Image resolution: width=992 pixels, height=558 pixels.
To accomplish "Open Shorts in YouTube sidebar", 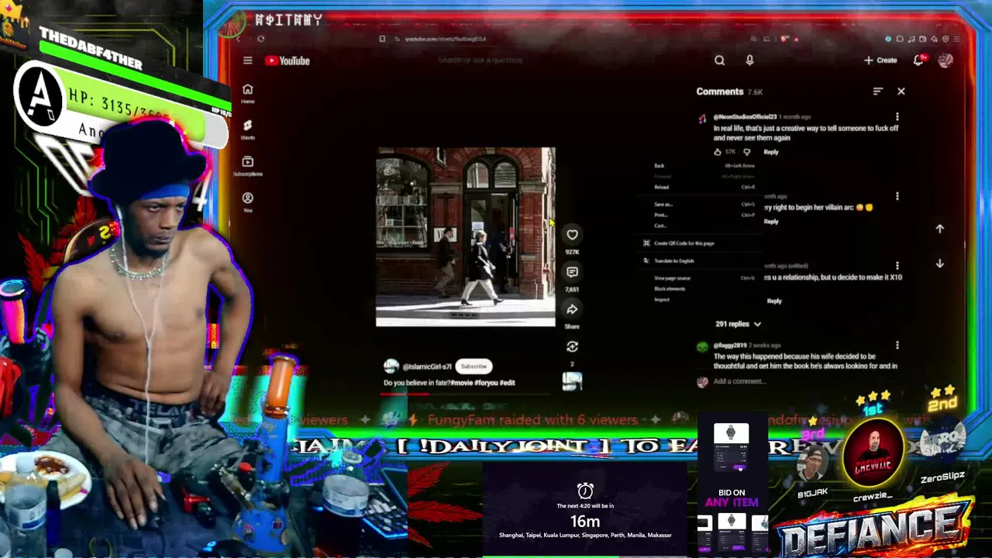I will (247, 129).
